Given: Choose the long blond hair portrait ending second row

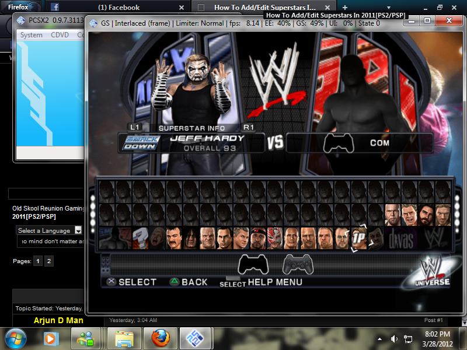Looking at the screenshot, I should [x=443, y=215].
